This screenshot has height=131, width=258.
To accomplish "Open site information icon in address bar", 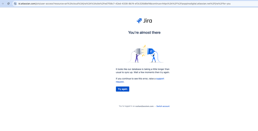I will 15,4.
